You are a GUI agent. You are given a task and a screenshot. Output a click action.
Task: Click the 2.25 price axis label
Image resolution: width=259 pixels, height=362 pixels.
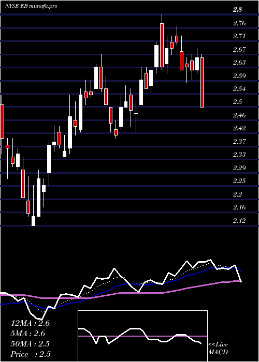(239, 181)
